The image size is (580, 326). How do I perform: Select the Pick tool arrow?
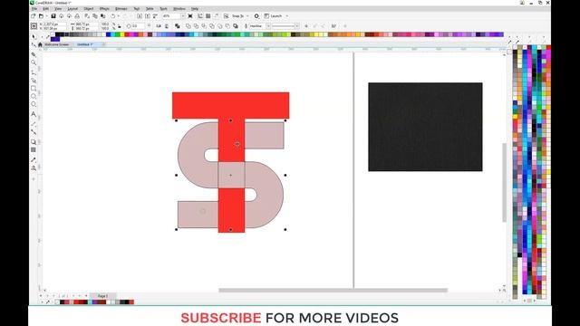tap(34, 36)
